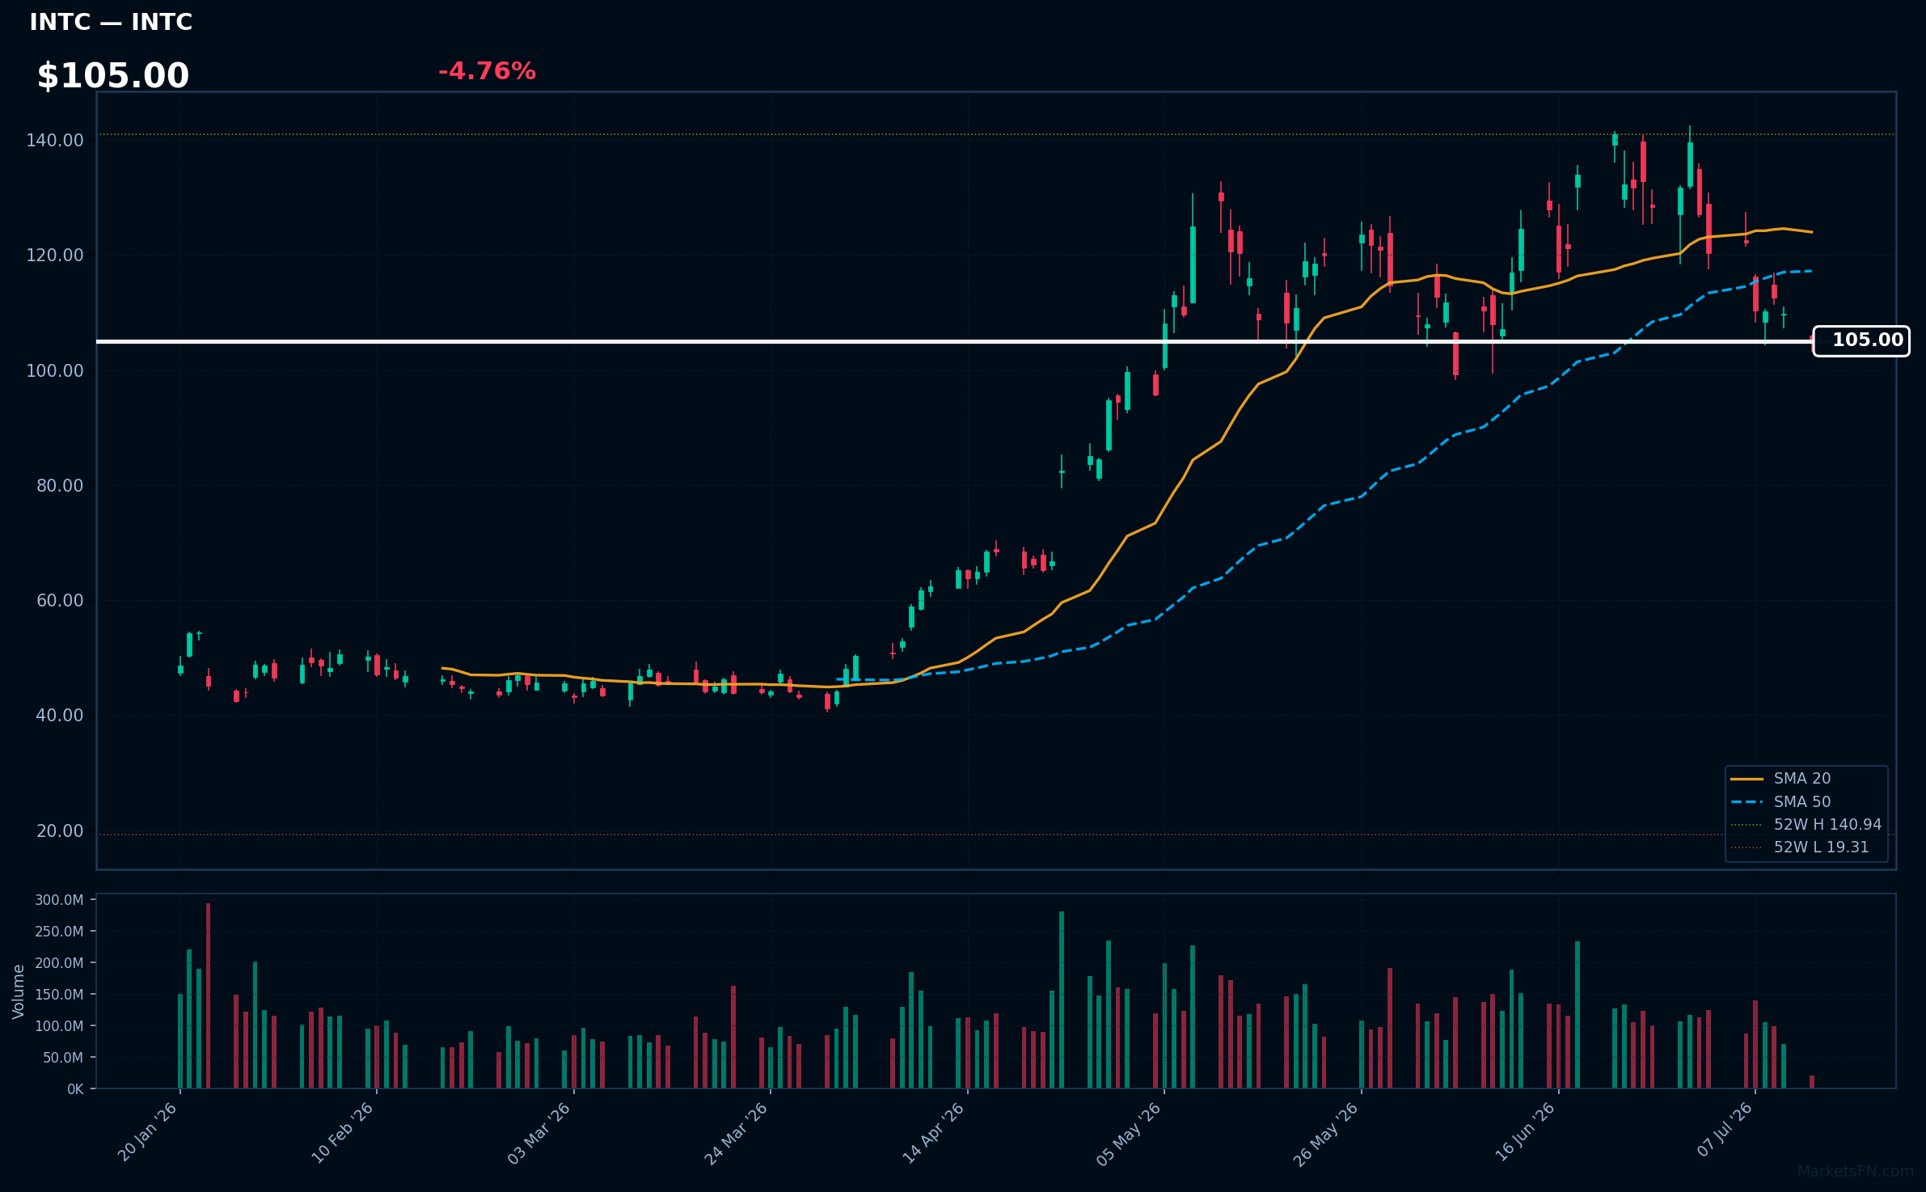Click the 120.00 price axis label
1926x1192 pixels.
[55, 256]
